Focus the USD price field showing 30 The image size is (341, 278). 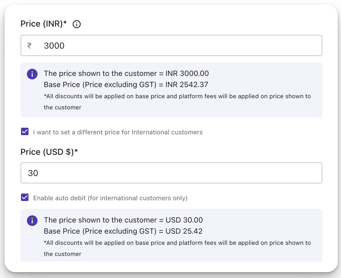[x=171, y=173]
